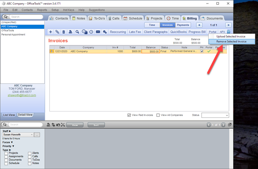The width and height of the screenshot is (258, 169).
Task: Open the Setup menu
Action: click(x=55, y=10)
